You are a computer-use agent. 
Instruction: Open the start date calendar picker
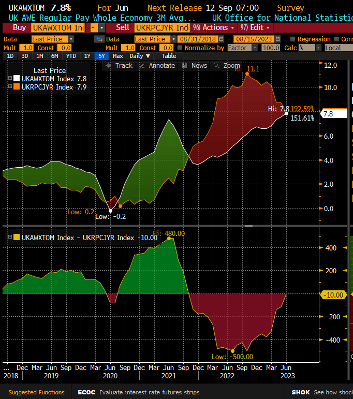(x=222, y=39)
